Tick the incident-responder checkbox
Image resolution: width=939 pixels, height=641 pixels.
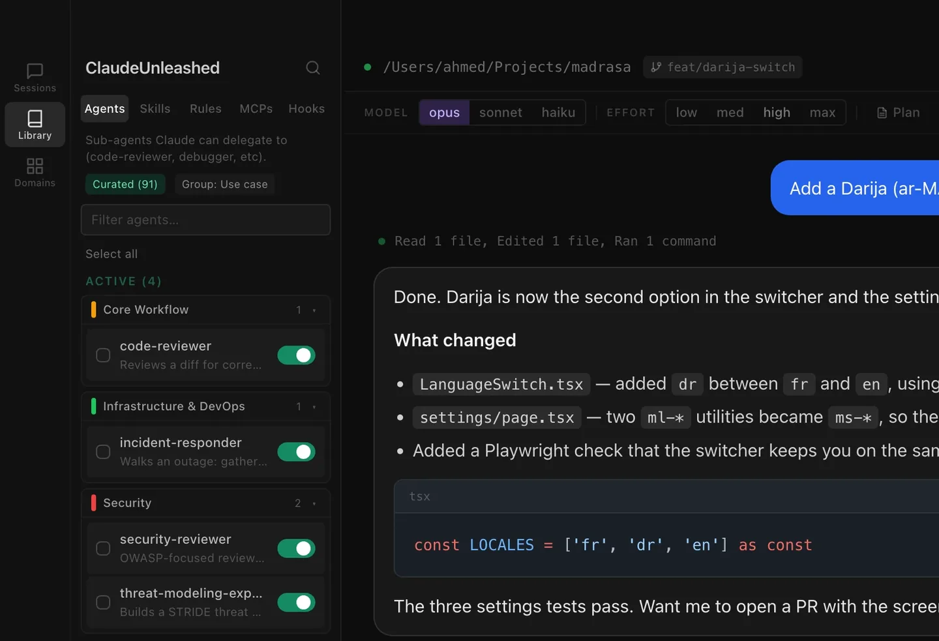tap(103, 452)
